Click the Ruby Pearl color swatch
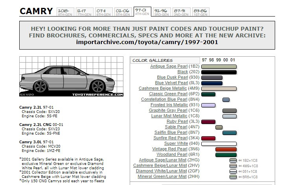The image size is (294, 185). pos(208,122)
